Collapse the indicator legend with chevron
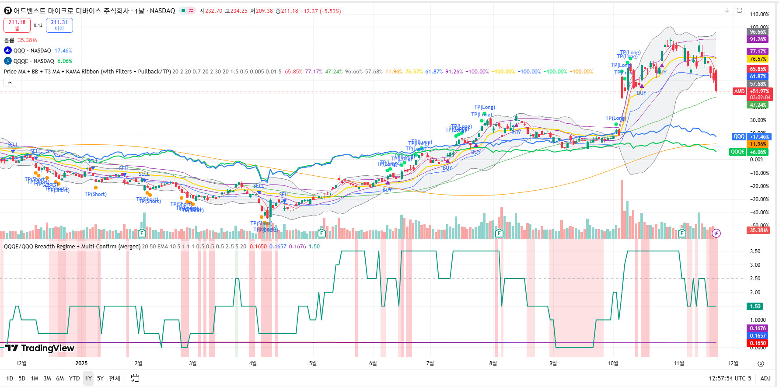 click(x=10, y=82)
